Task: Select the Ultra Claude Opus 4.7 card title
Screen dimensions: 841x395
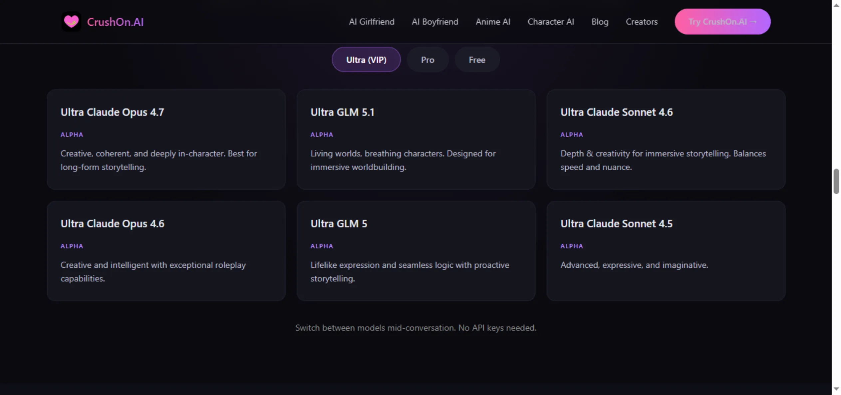Action: (112, 112)
